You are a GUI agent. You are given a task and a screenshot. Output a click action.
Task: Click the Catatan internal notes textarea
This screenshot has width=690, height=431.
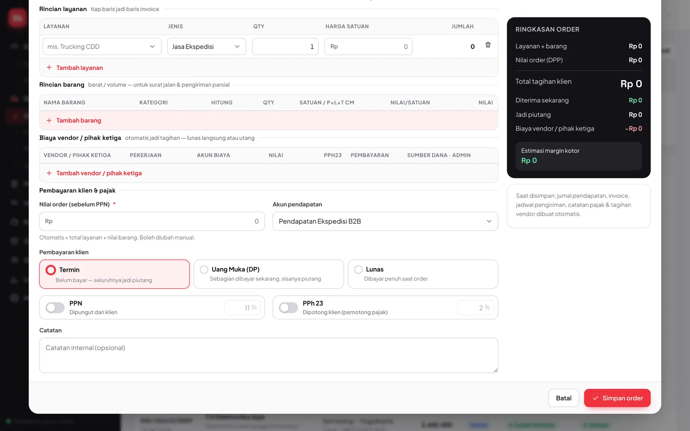click(269, 355)
